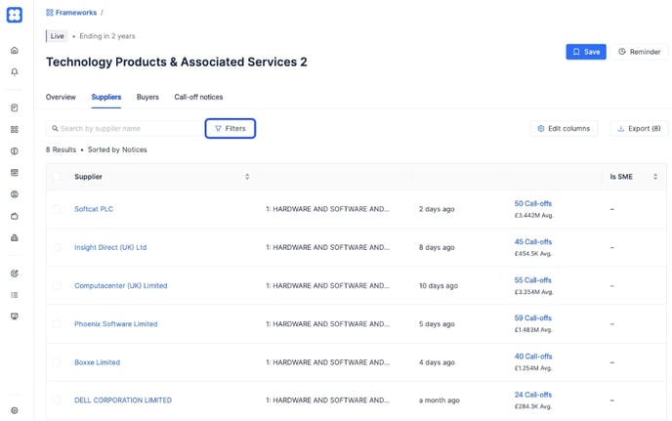Open supplier DELL CORPORATION LIMITED

click(x=123, y=400)
